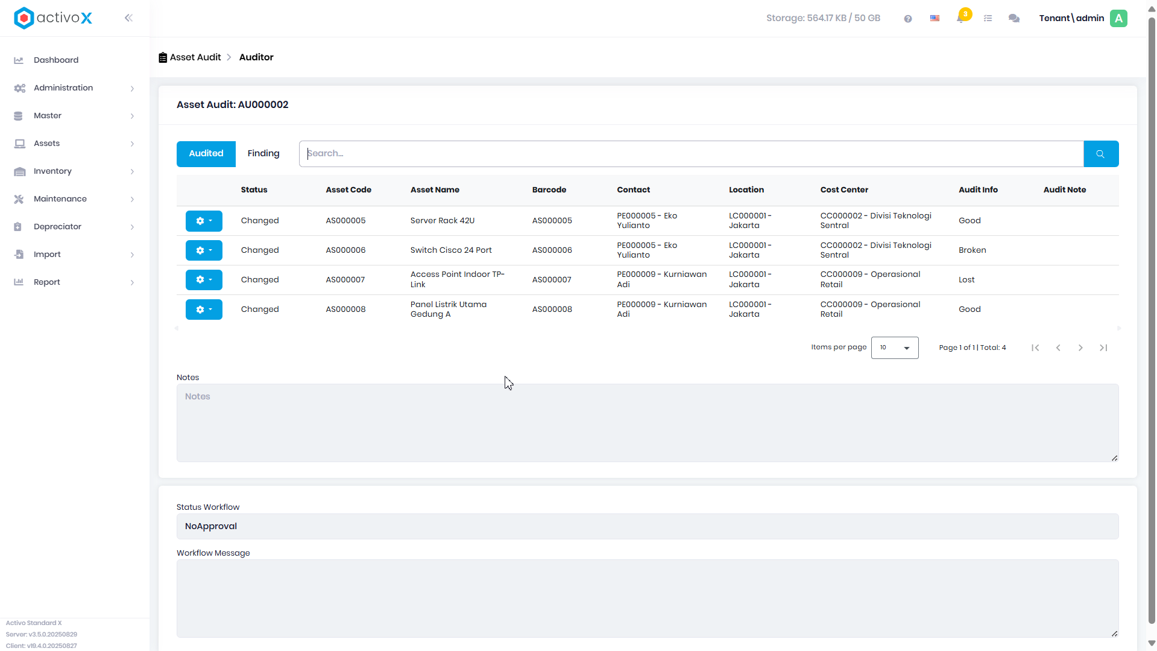Screen dimensions: 1157x651
Task: Expand the Assets menu chevron
Action: pos(132,144)
